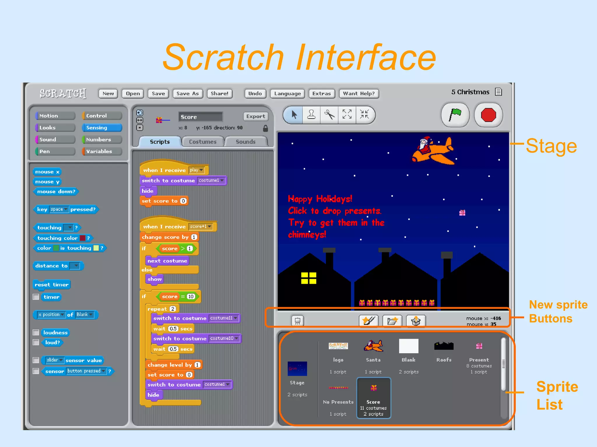The width and height of the screenshot is (597, 447).
Task: Click the green color swatch in color block
Action: point(56,248)
